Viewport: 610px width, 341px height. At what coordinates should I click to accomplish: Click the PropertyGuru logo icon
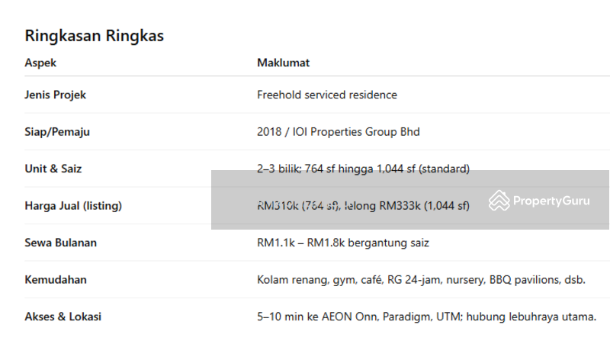click(499, 201)
